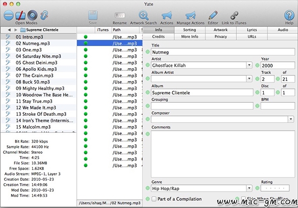The height and width of the screenshot is (208, 298).
Task: Open the Genre dropdown arrow
Action: pos(249,188)
